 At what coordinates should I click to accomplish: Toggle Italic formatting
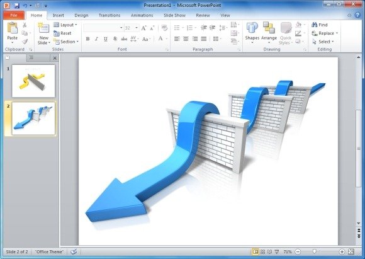tap(96, 39)
